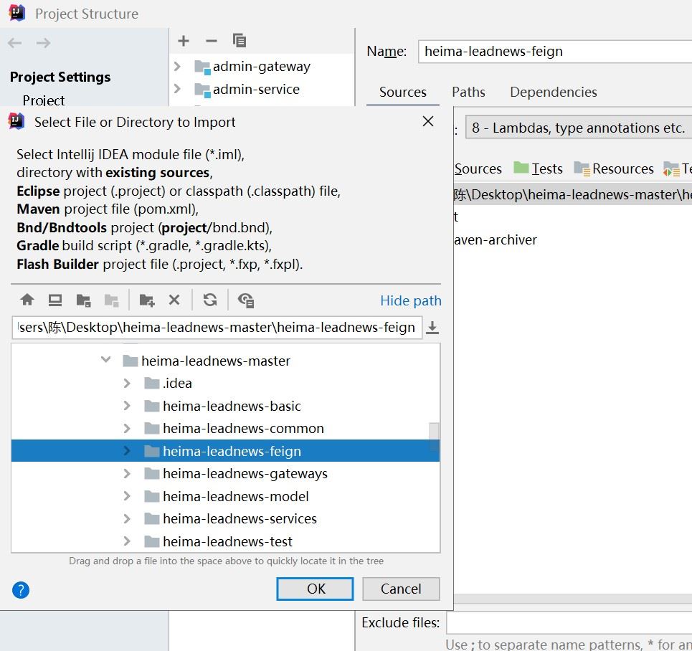Collapse the heima-leadnews-master folder
The height and width of the screenshot is (651, 692).
[x=106, y=360]
